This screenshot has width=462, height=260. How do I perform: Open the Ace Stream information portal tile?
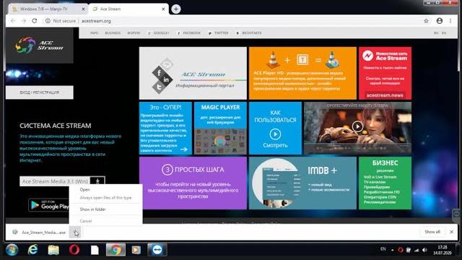pyautogui.click(x=193, y=73)
